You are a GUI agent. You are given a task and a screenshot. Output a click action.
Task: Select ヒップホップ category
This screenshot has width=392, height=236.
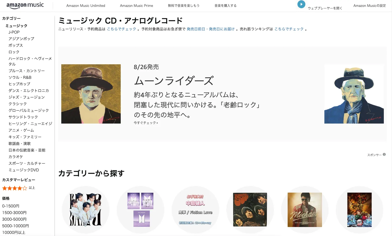click(x=19, y=84)
